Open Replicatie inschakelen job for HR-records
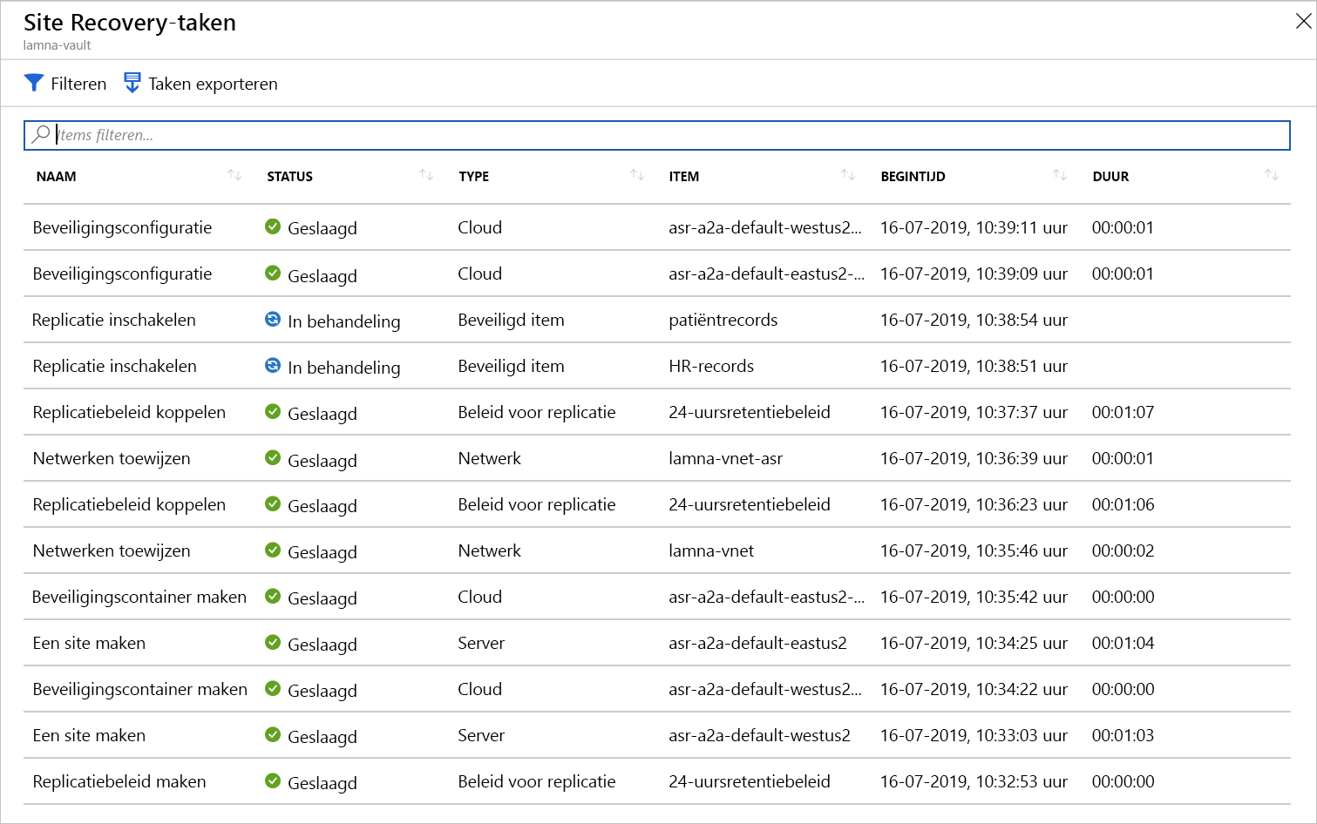Viewport: 1317px width, 824px height. (x=114, y=366)
